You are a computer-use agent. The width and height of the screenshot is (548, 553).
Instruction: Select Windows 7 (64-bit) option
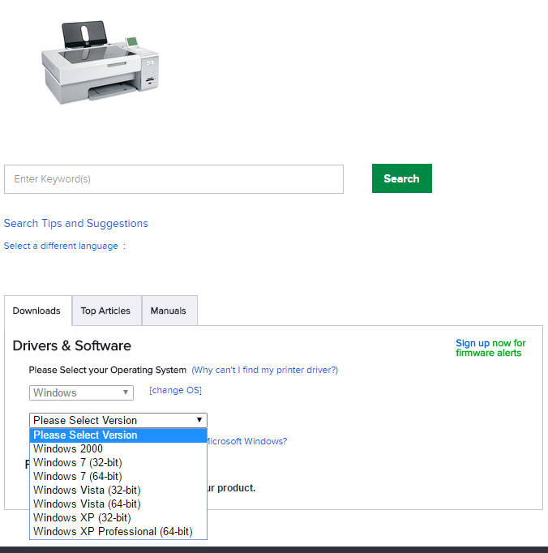point(78,476)
